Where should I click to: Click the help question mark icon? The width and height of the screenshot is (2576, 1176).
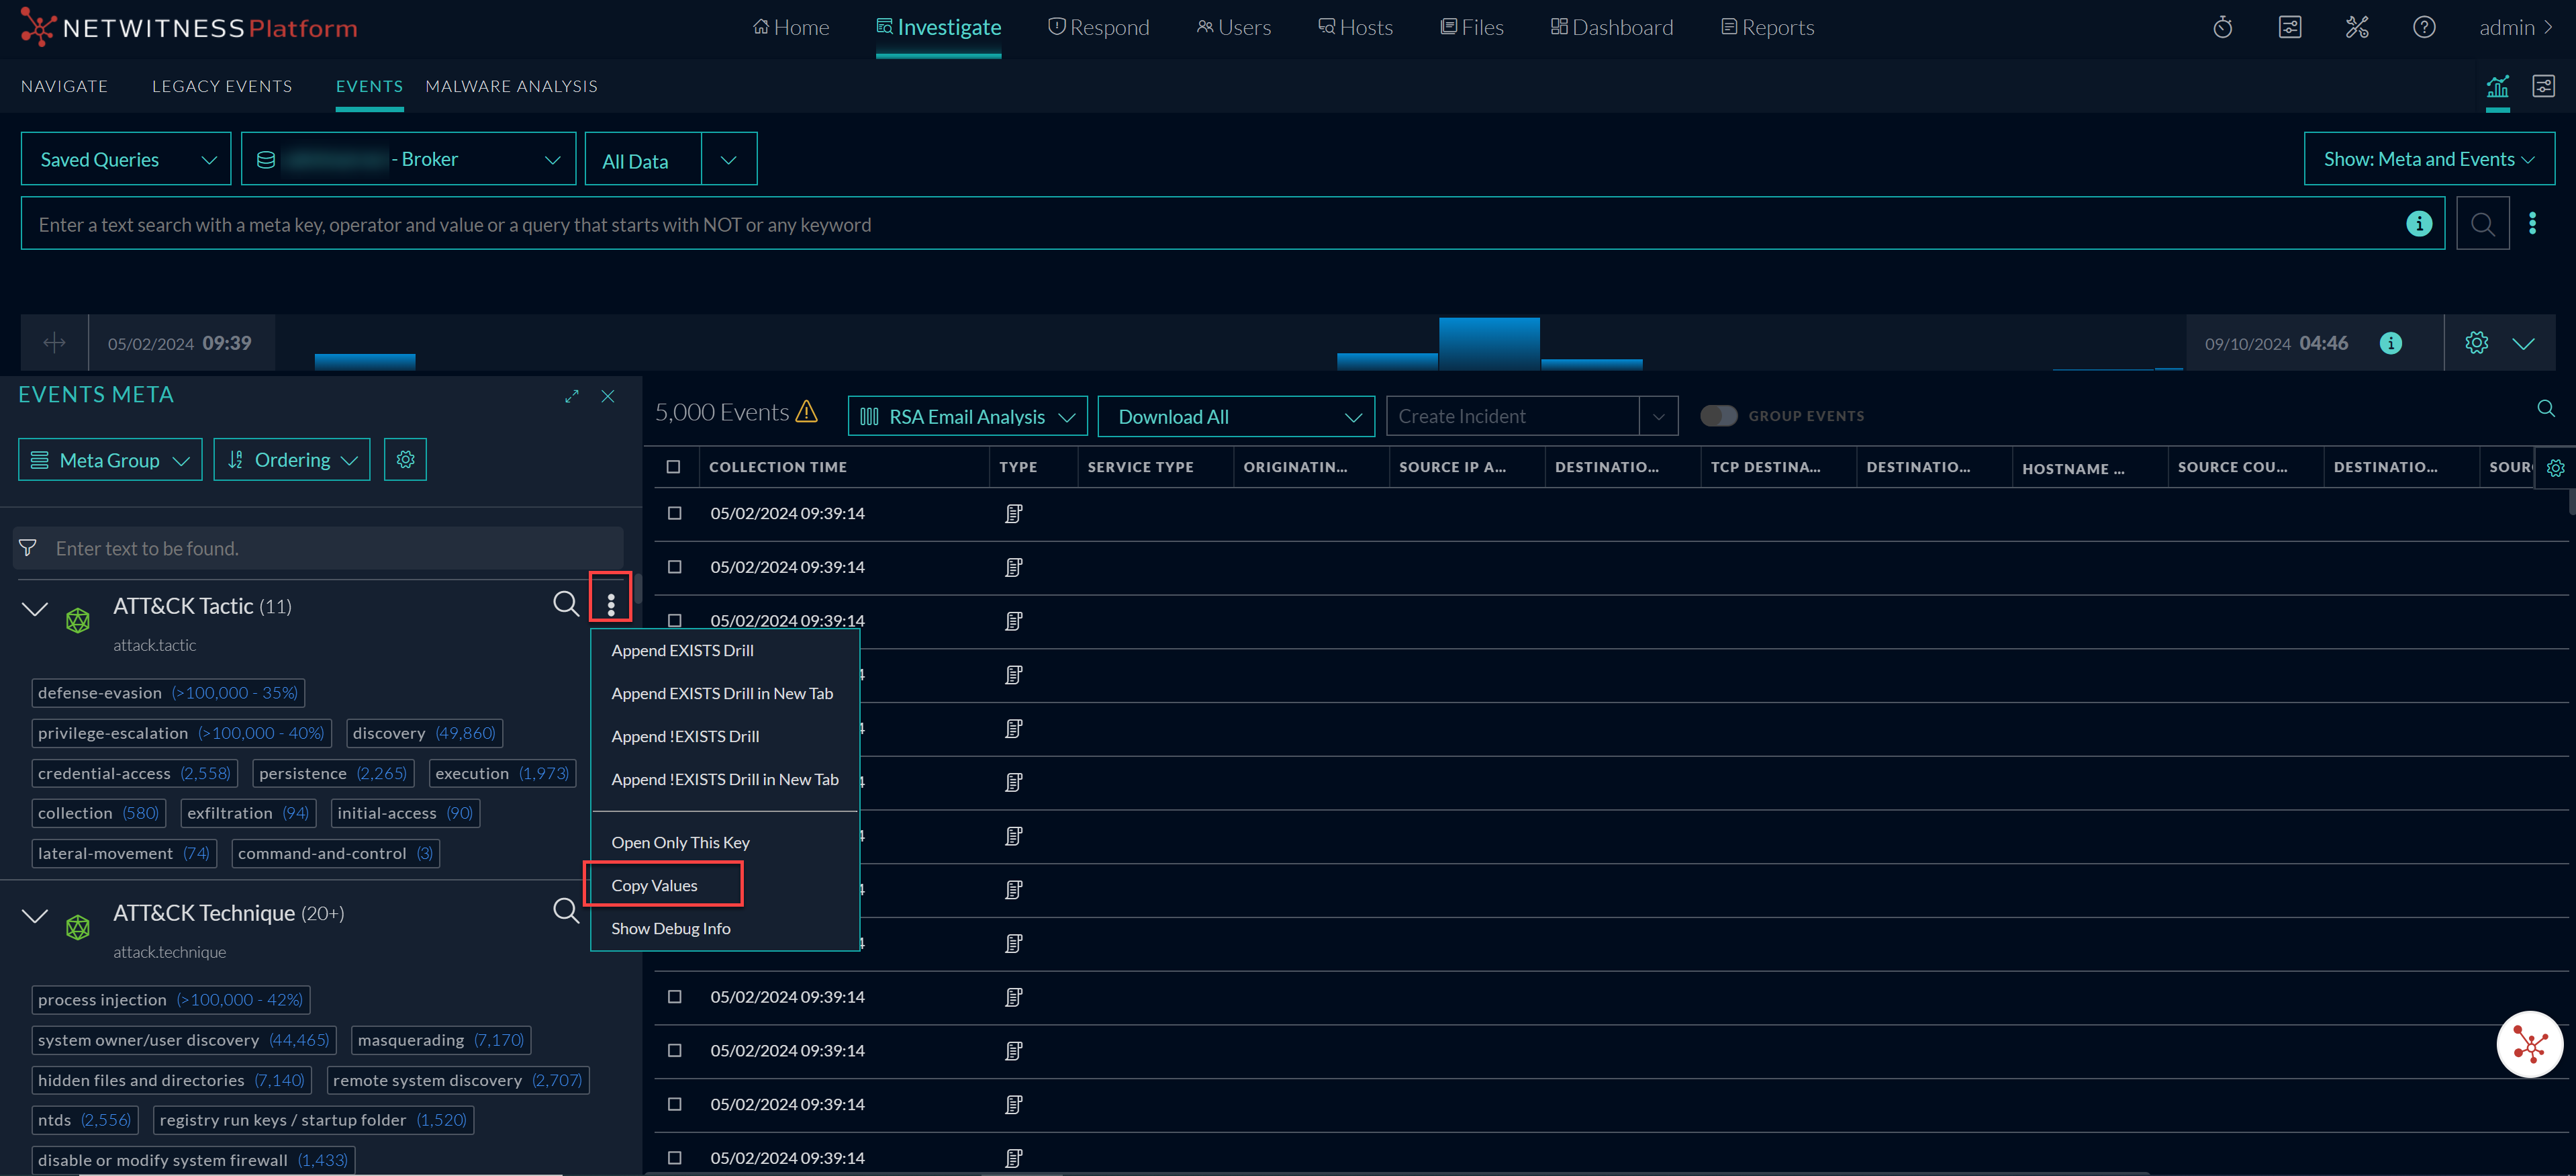pos(2423,27)
